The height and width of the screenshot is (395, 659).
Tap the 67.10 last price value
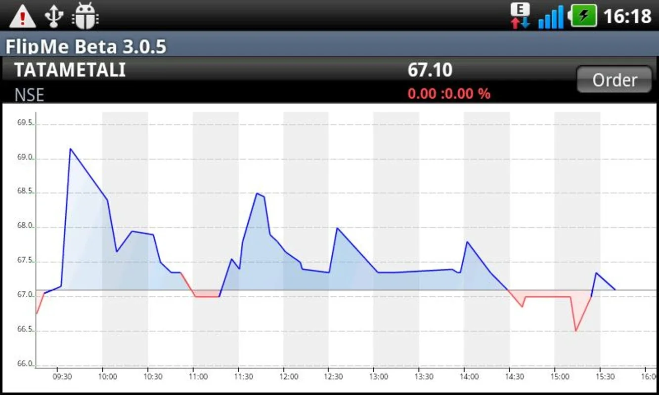point(430,70)
